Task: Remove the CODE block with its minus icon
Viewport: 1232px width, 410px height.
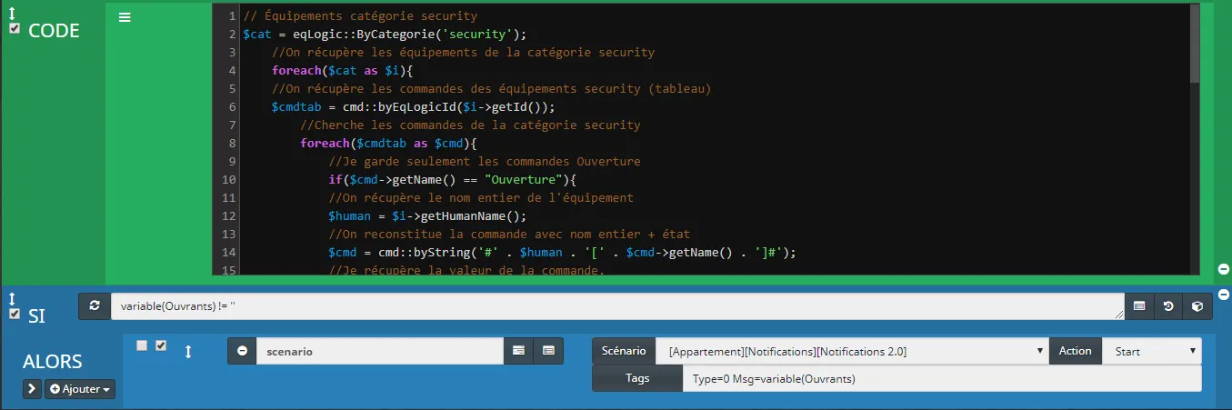Action: pyautogui.click(x=1223, y=268)
